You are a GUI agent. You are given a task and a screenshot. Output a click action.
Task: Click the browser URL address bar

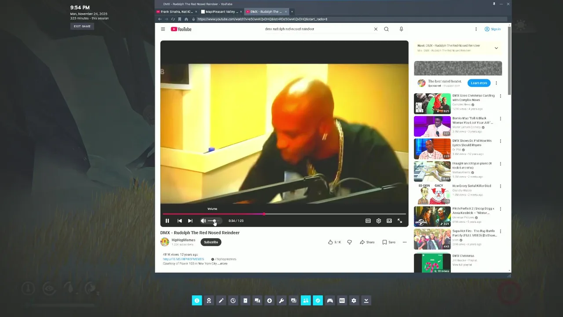(x=350, y=19)
